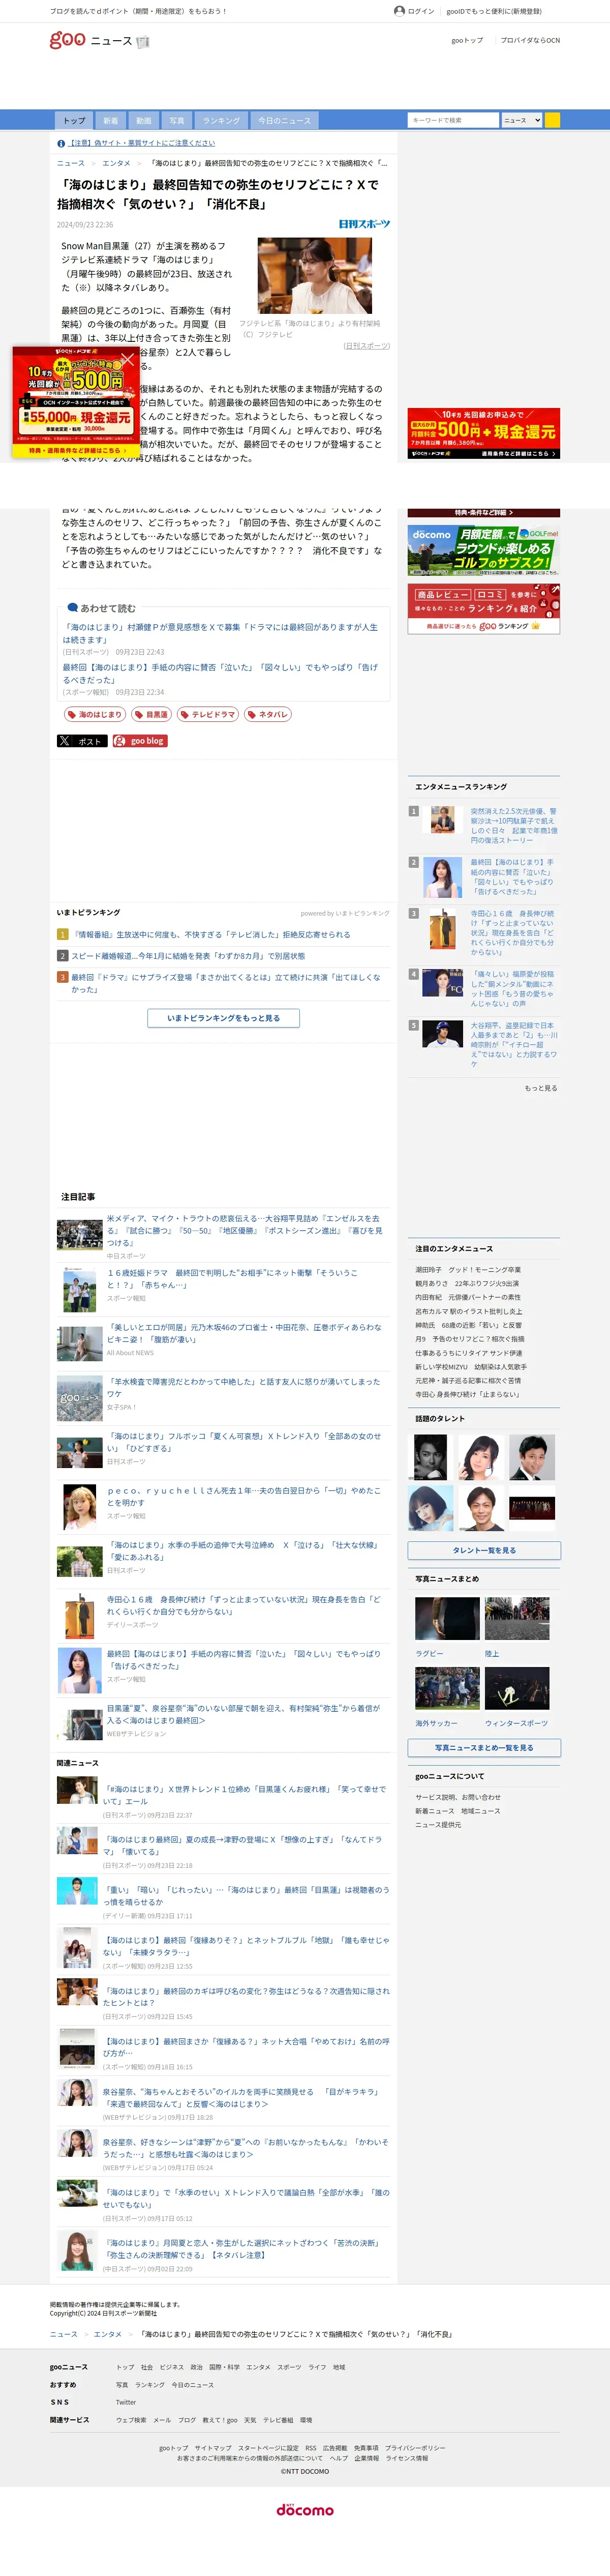Image resolution: width=610 pixels, height=2576 pixels.
Task: Open 潮田玲子 グッド！モーニング卒業 link
Action: point(468,1269)
